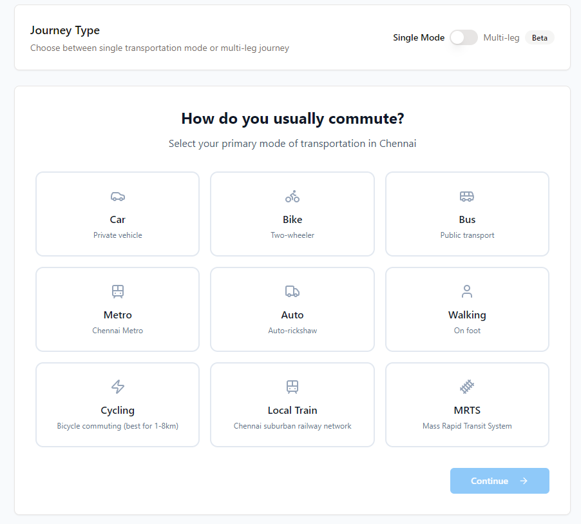The height and width of the screenshot is (524, 581).
Task: Click the Multi-leg label
Action: coord(501,37)
